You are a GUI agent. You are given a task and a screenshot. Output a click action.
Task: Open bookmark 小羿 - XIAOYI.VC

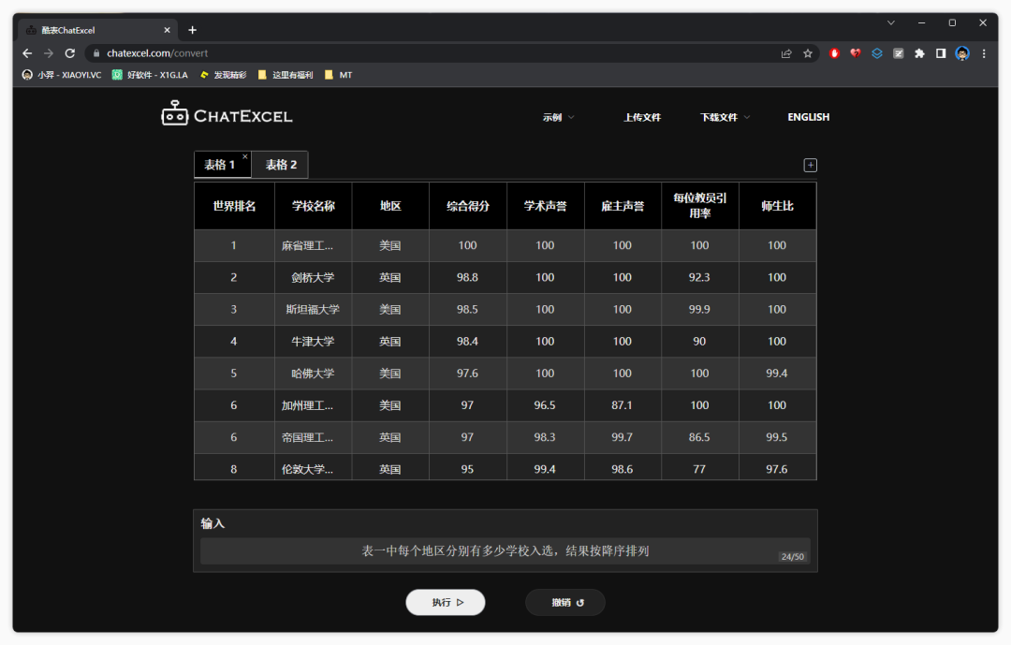pos(62,75)
